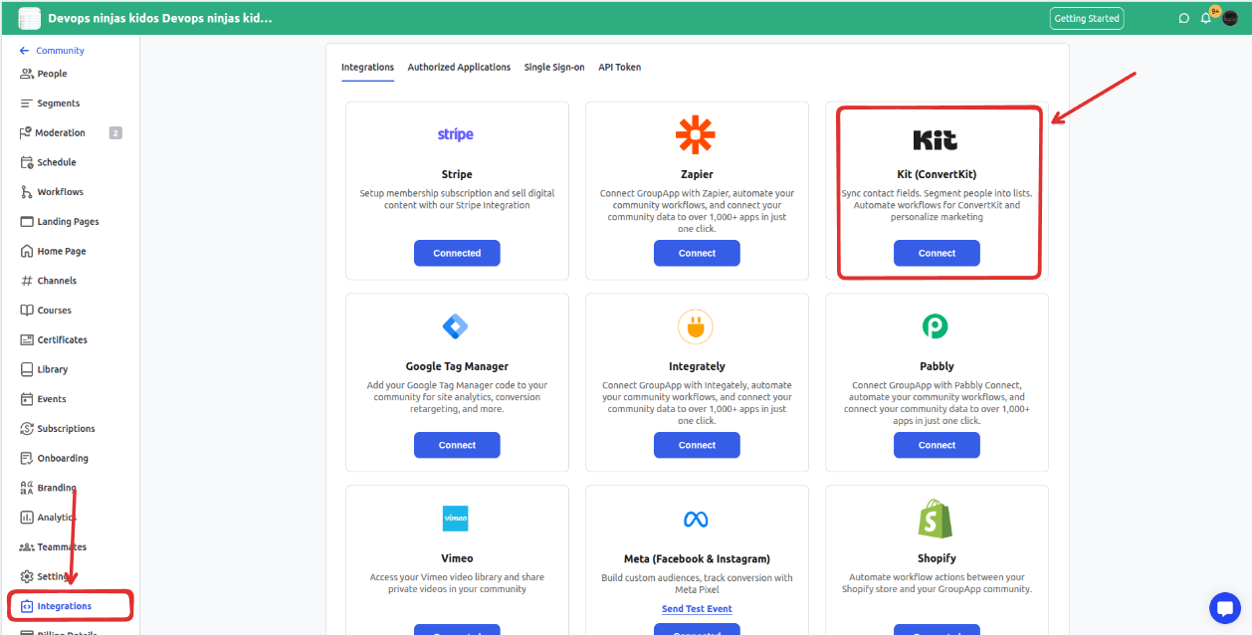Viewport: 1252px width, 635px height.
Task: Open Branding icon in sidebar
Action: (x=27, y=488)
